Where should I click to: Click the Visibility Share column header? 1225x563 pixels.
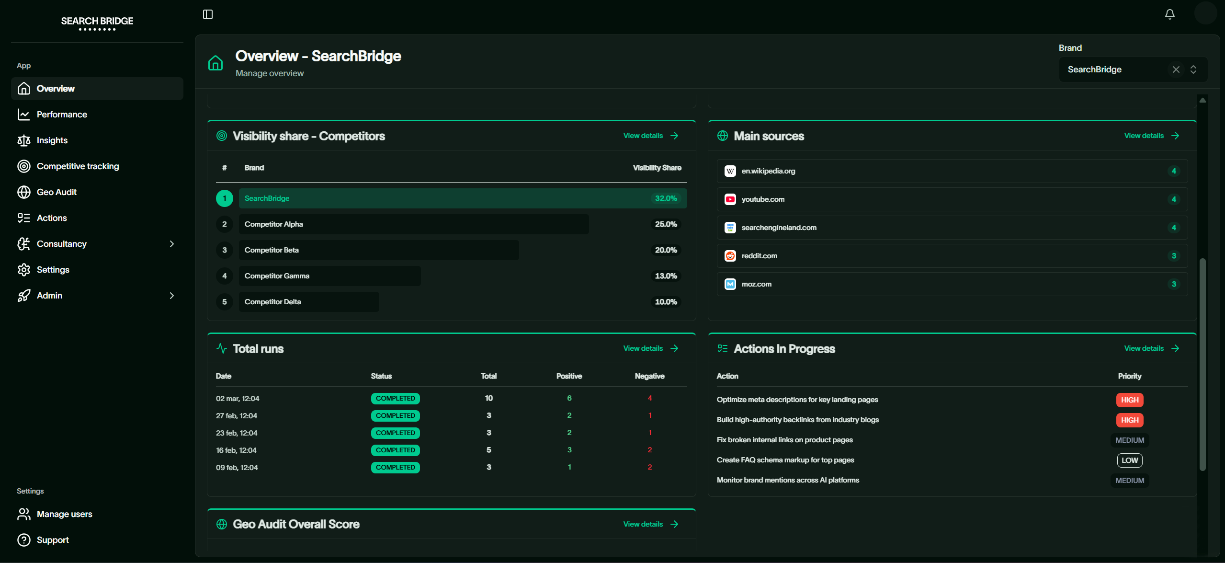[x=657, y=168]
